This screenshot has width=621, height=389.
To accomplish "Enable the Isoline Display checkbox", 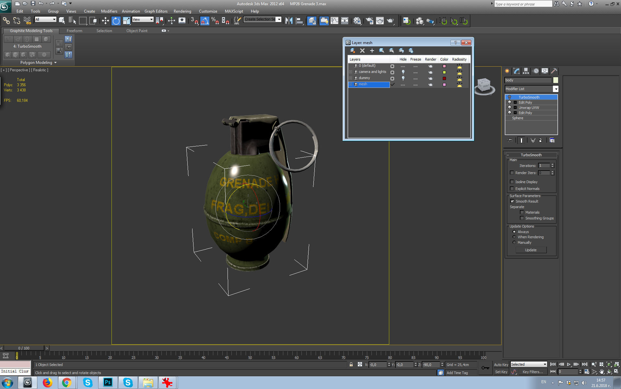I will pos(512,182).
